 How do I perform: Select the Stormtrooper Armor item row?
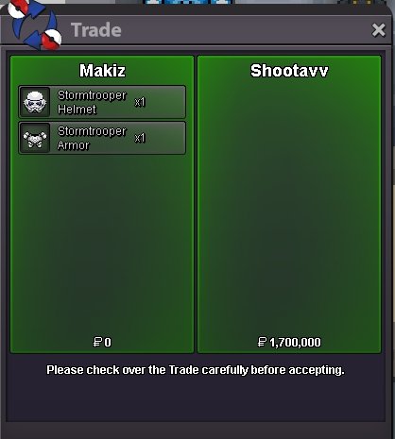pyautogui.click(x=102, y=138)
